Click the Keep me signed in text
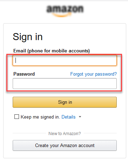 tap(40, 117)
